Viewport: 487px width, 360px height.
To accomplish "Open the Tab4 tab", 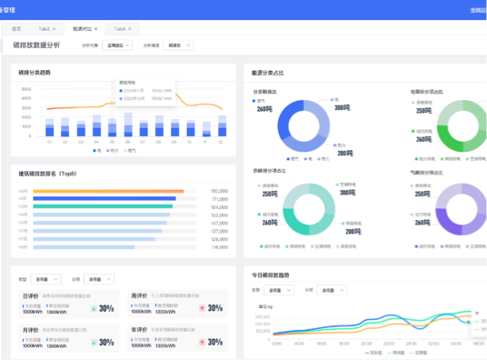I will point(120,29).
